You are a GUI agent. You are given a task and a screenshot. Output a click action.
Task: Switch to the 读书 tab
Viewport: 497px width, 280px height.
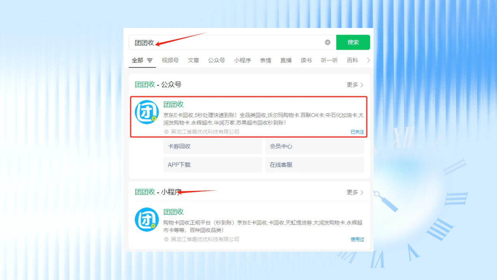point(306,60)
